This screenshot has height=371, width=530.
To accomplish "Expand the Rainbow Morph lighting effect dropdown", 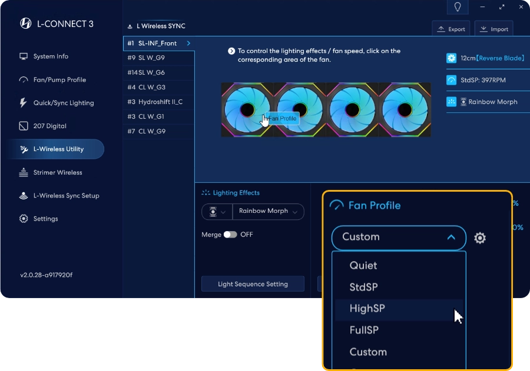I will tap(269, 212).
